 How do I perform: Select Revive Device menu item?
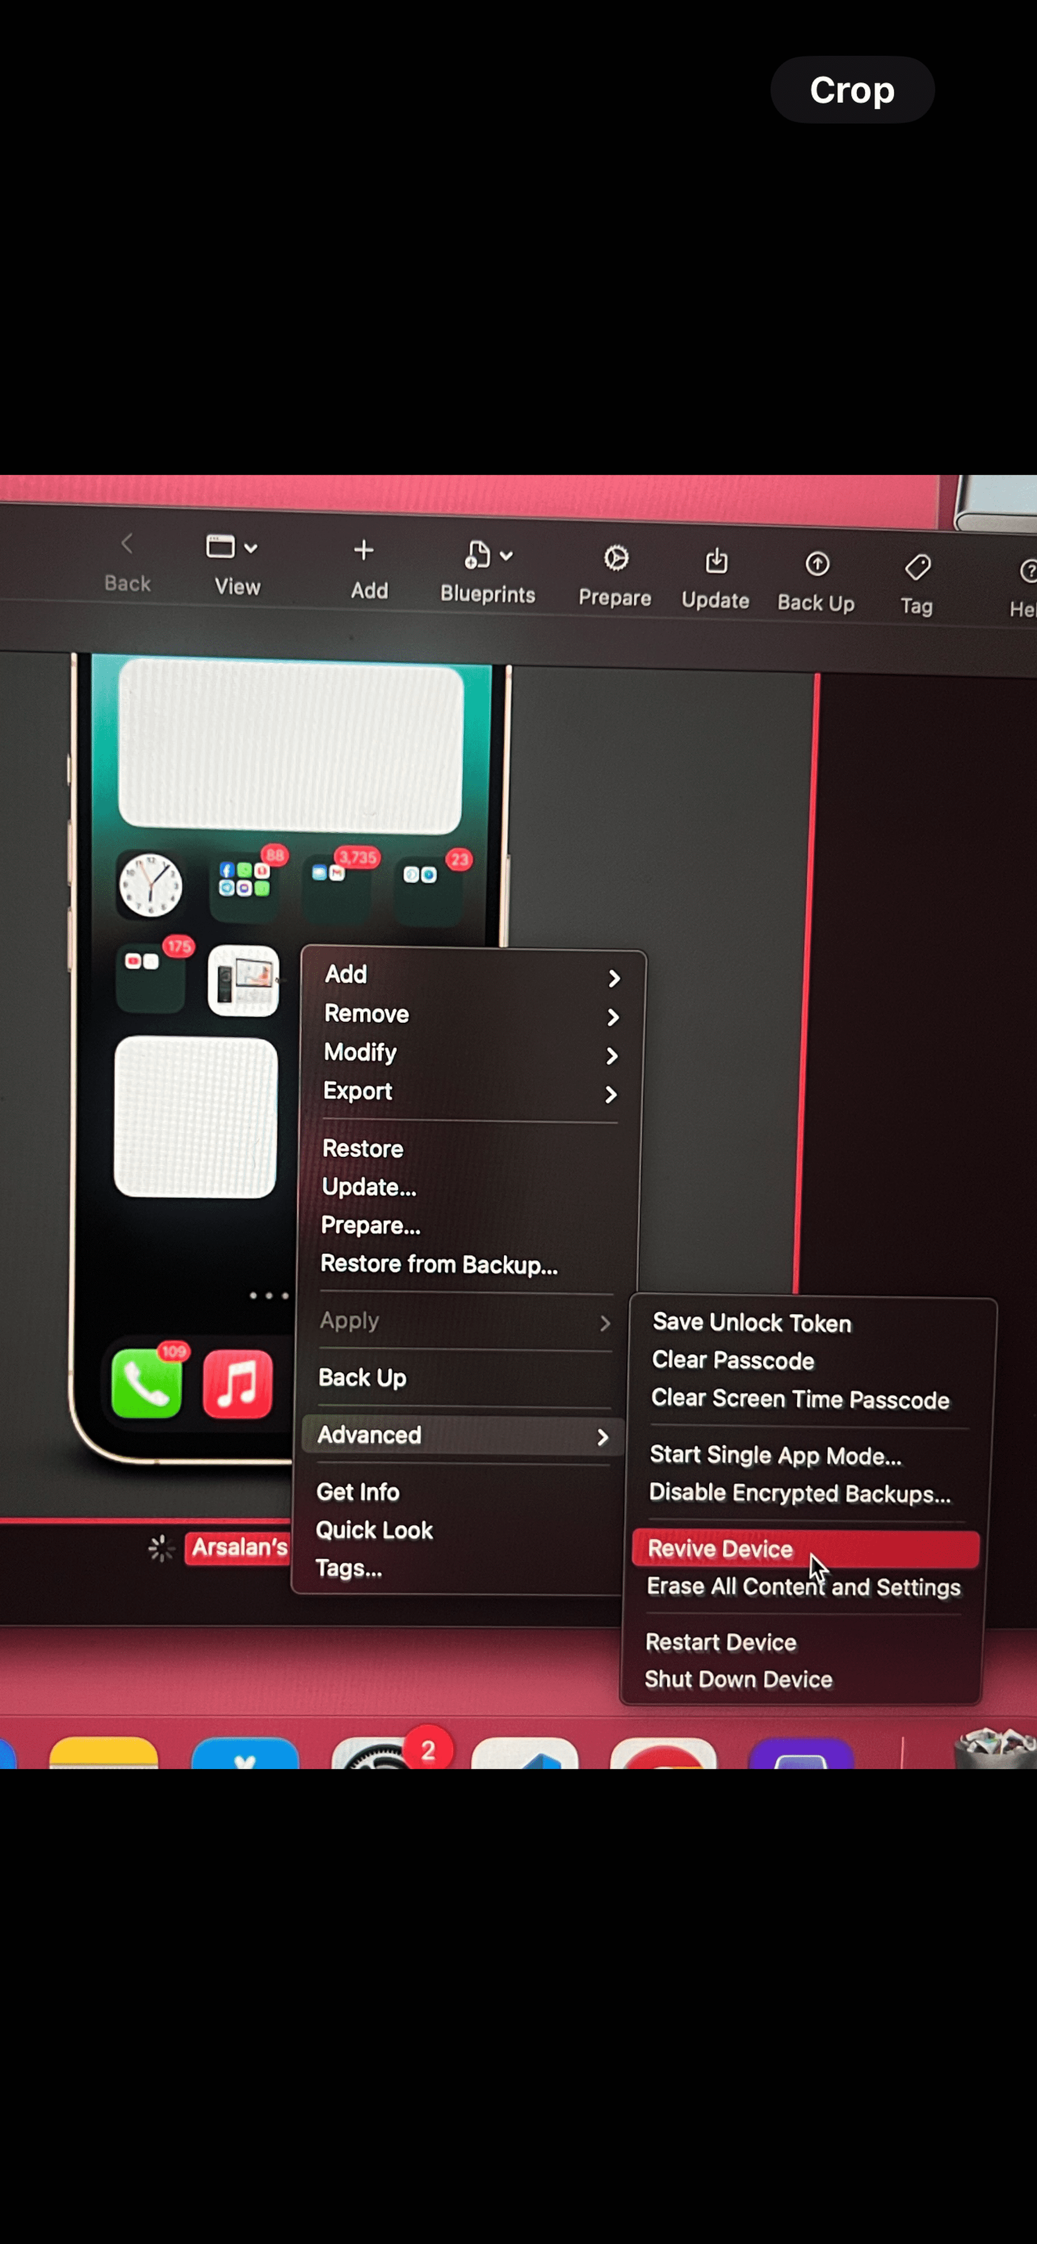(721, 1549)
